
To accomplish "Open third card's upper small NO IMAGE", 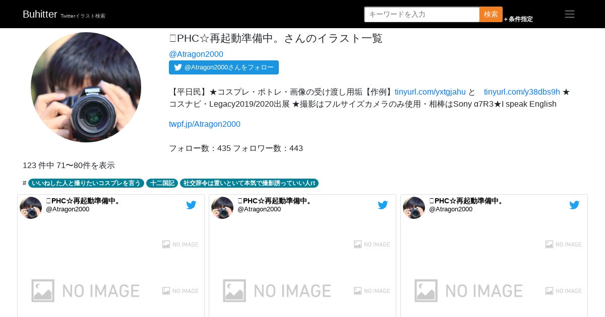I will 563,244.
